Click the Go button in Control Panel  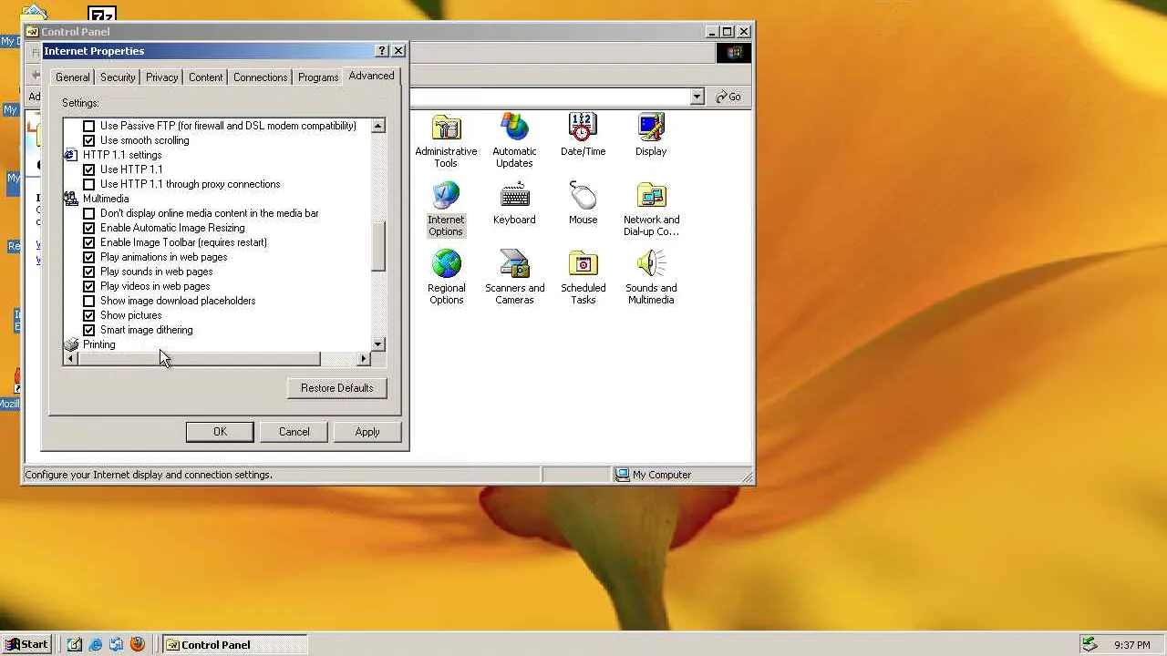click(x=728, y=97)
